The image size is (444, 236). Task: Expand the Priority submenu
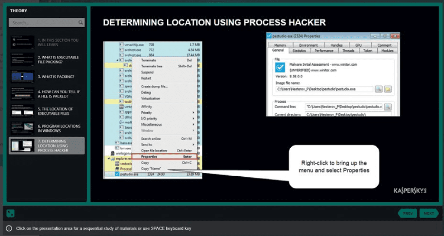pyautogui.click(x=193, y=113)
